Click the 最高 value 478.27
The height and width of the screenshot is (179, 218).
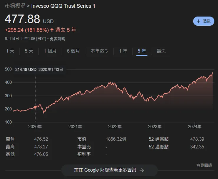[x=41, y=147]
